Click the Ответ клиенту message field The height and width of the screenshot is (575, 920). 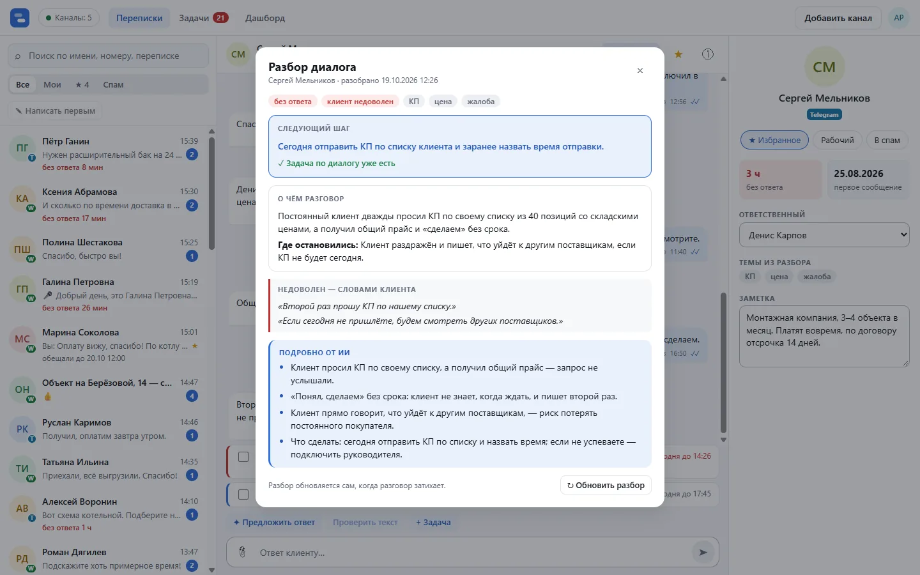click(473, 552)
